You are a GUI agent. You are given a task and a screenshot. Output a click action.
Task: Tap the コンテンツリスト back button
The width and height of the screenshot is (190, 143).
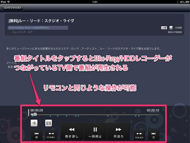tap(12, 8)
